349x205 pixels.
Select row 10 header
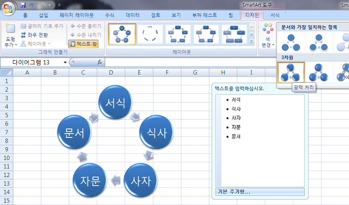pos(6,158)
